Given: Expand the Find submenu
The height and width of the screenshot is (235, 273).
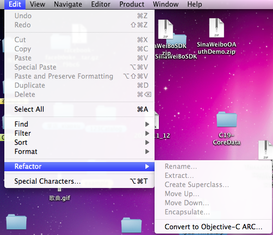Looking at the screenshot, I should (x=79, y=124).
